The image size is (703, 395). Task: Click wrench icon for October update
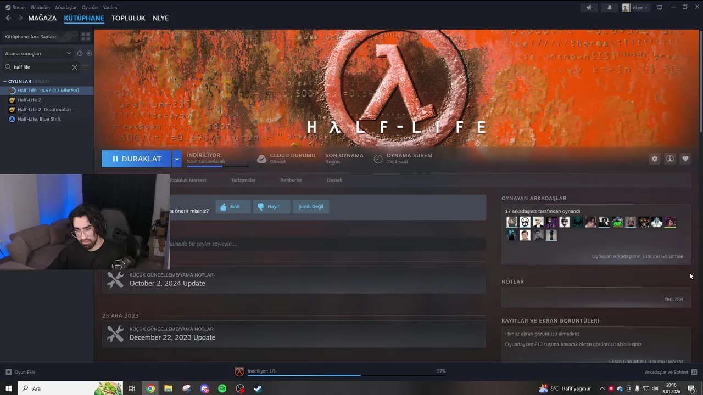(x=115, y=280)
